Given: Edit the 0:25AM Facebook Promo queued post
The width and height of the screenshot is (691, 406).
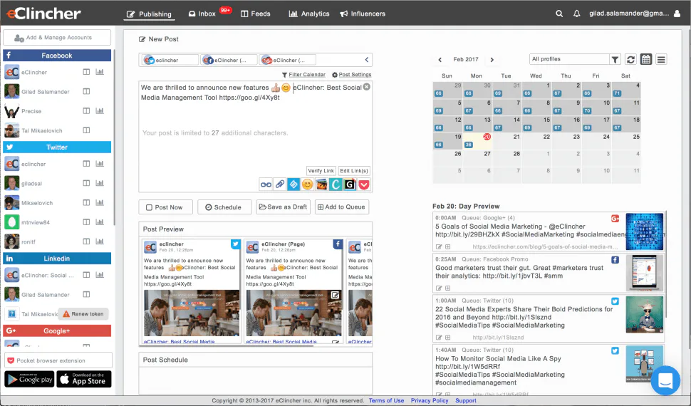Looking at the screenshot, I should [x=439, y=288].
